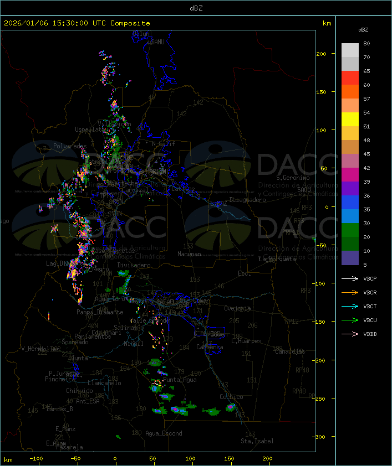Click the white VBCP arrow in legend
Screen dimensions: 392x466
pyautogui.click(x=350, y=278)
